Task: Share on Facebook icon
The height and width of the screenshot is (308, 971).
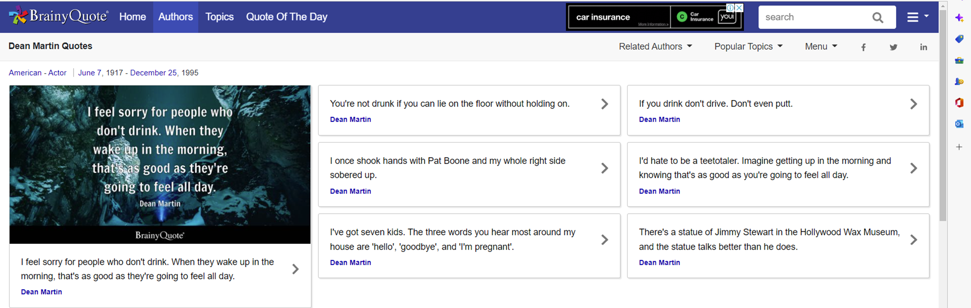Action: 863,47
